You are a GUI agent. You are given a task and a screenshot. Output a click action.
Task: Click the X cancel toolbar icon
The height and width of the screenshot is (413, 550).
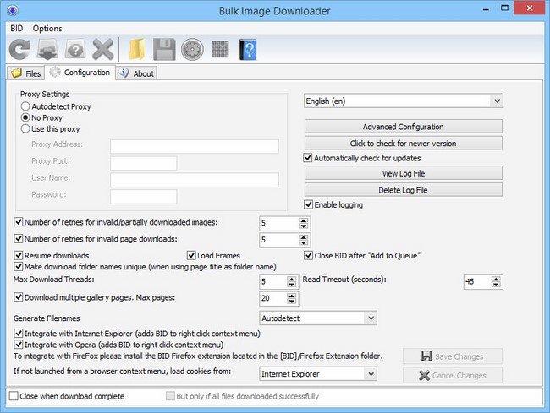click(102, 49)
